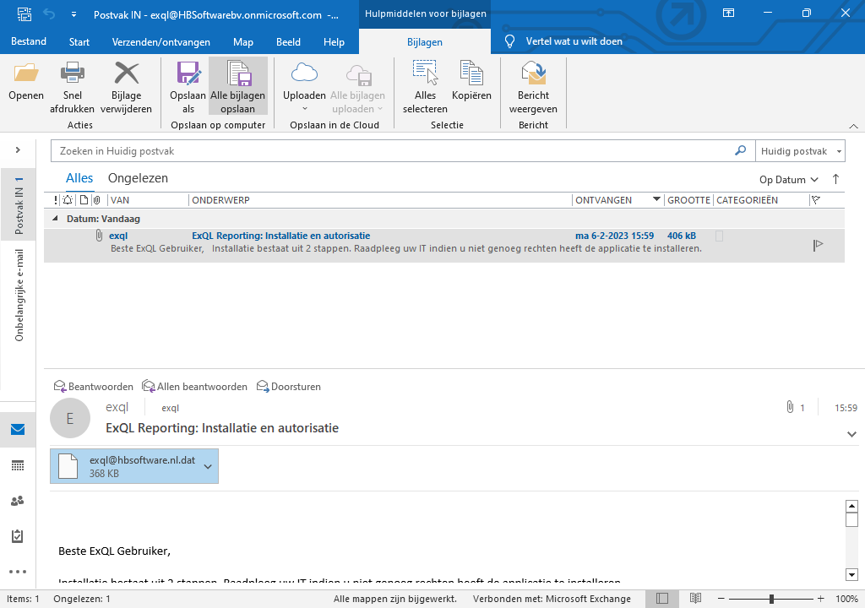Screen dimensions: 865x608
Task: Open the attachment dropdown arrow
Action: tap(208, 466)
